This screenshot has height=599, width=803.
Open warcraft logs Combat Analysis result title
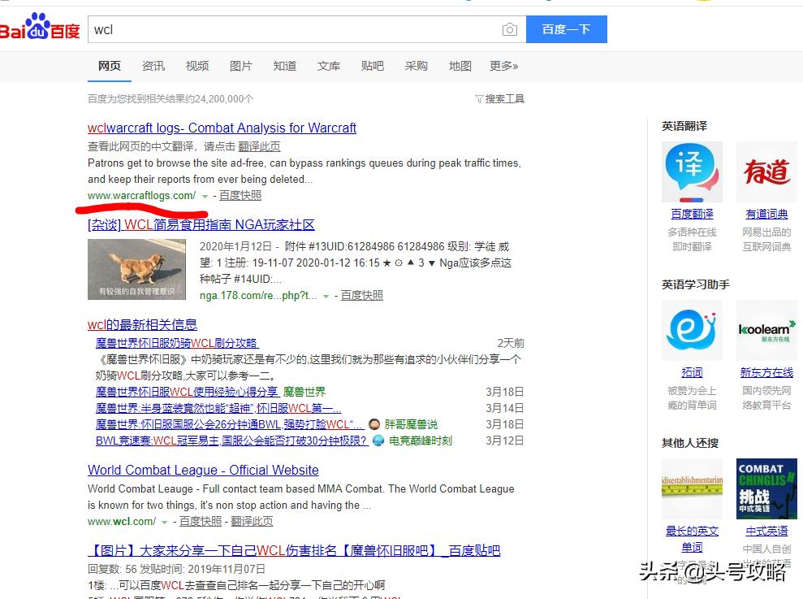222,128
